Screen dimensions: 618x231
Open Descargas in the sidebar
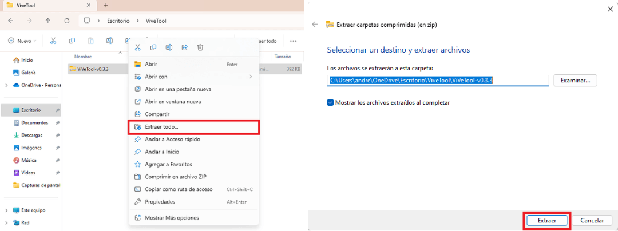[31, 136]
